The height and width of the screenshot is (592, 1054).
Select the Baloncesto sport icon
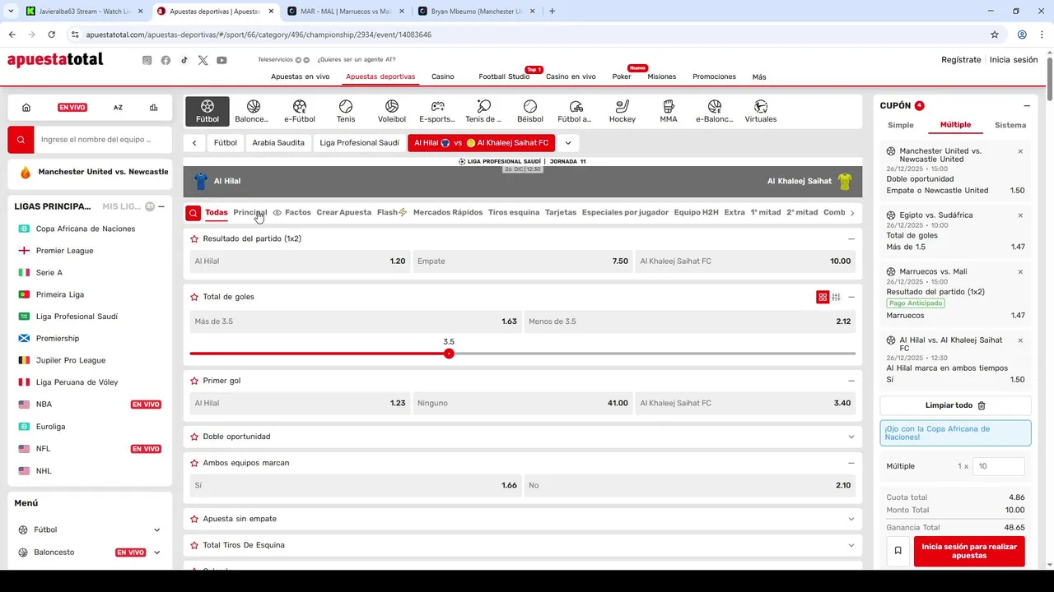[x=253, y=112]
